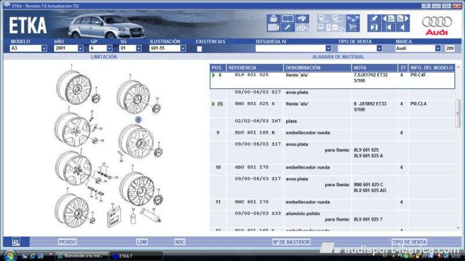Select the pencil edit icon
This screenshot has width=465, height=261.
coord(287,28)
